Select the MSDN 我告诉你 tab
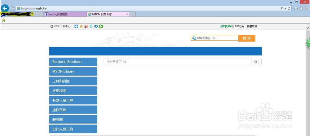 108,14
